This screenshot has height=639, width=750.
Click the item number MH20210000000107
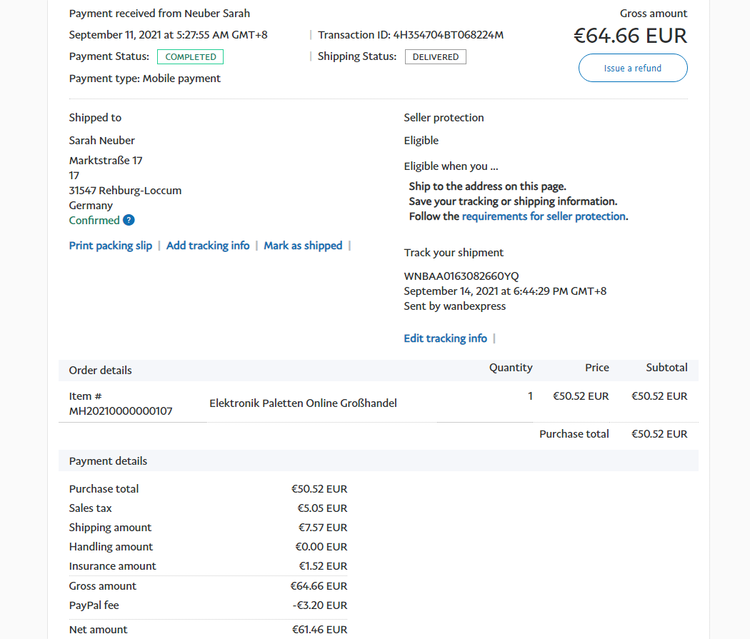pyautogui.click(x=121, y=411)
